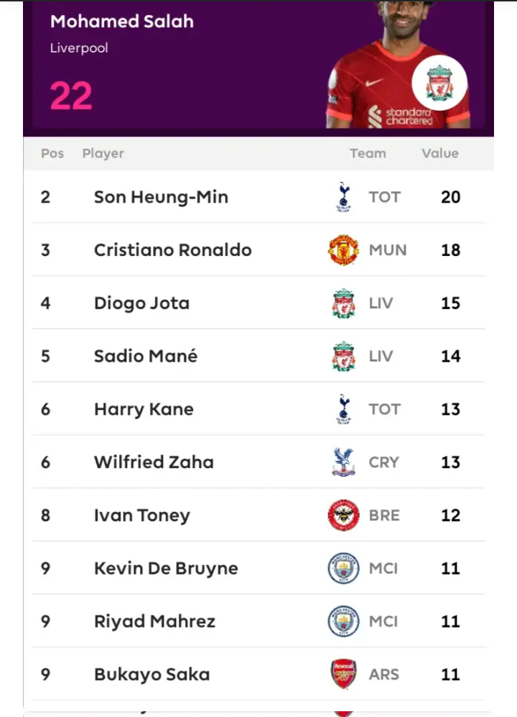The height and width of the screenshot is (717, 517).
Task: Select Harry Kane player name
Action: [144, 410]
